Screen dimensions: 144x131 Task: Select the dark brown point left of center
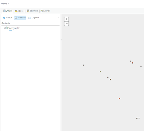click(84, 65)
